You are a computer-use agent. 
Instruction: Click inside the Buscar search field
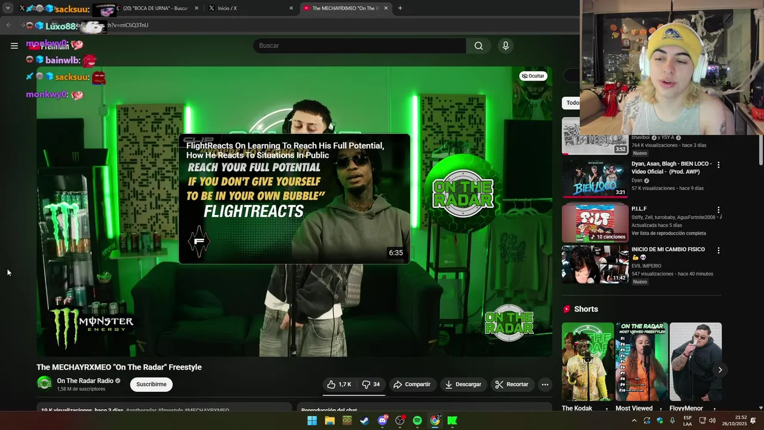click(x=360, y=45)
